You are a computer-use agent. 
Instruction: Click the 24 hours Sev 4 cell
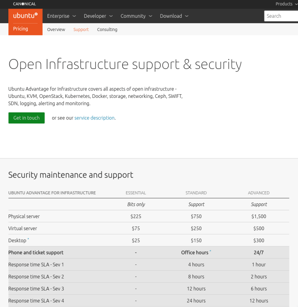click(196, 301)
